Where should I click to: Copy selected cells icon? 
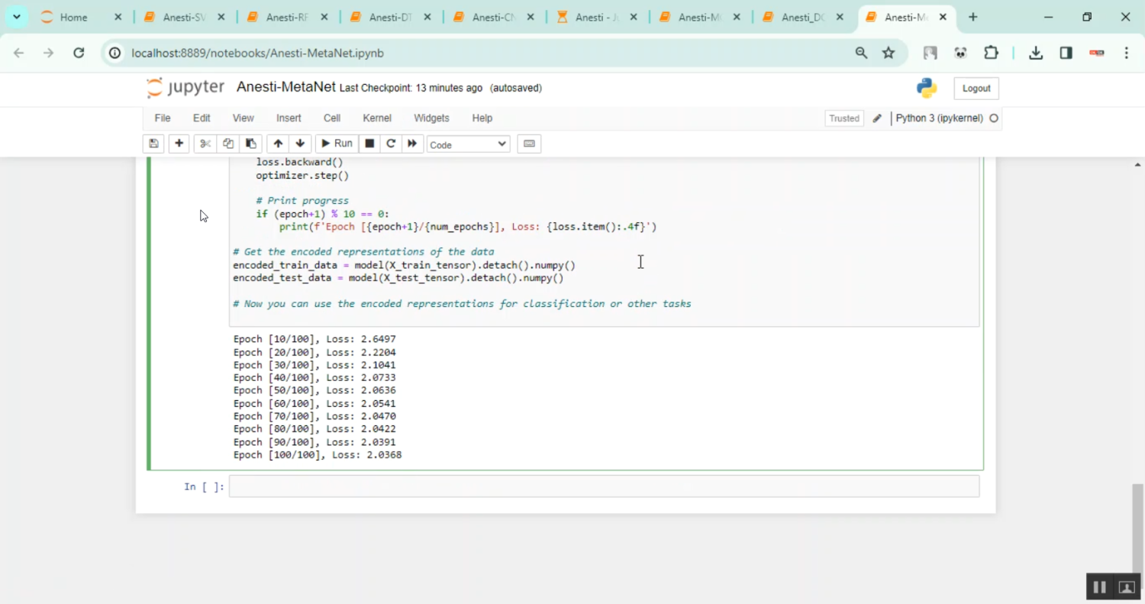pyautogui.click(x=227, y=144)
